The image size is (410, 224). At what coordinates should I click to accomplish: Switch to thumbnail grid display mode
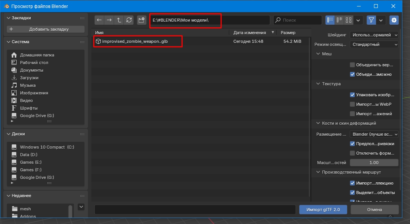click(x=349, y=20)
